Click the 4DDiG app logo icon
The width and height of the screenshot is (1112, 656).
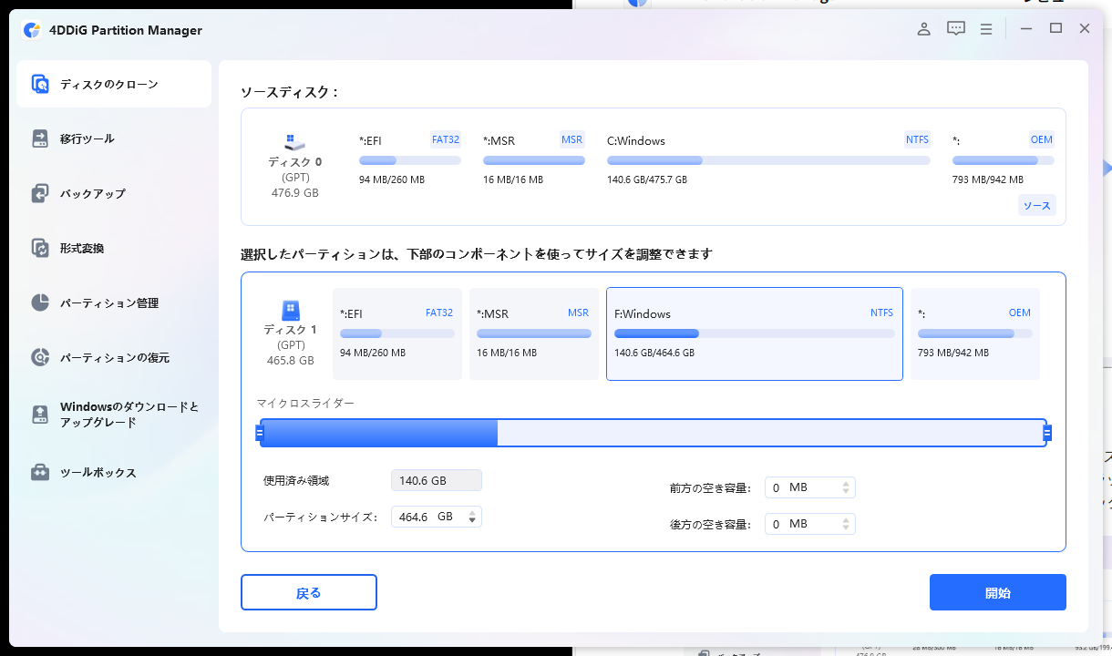31,30
